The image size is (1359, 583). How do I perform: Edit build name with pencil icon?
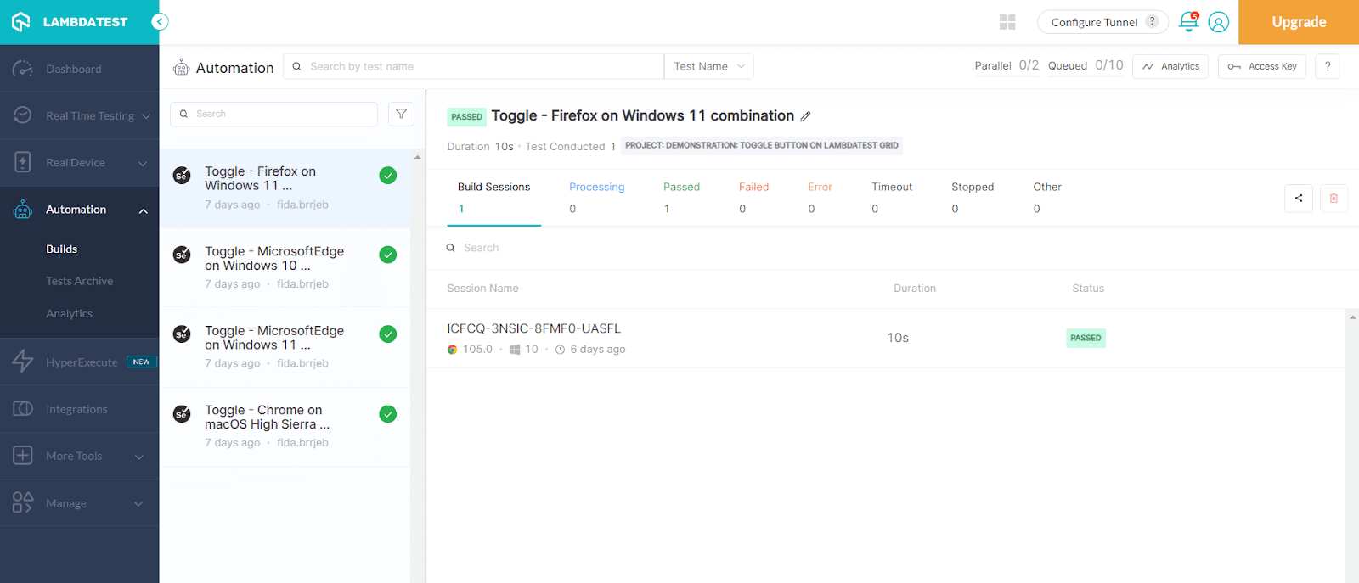coord(805,116)
